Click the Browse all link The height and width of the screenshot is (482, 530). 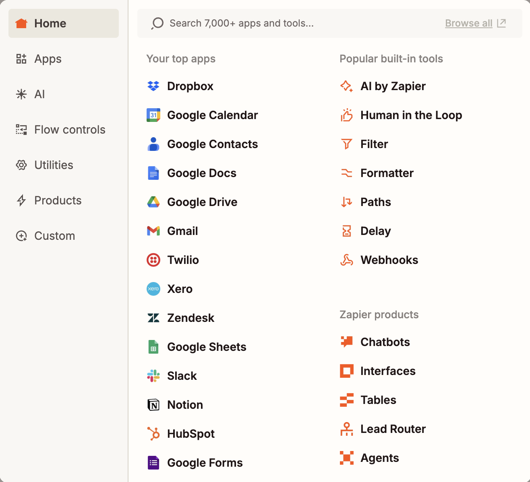(468, 23)
